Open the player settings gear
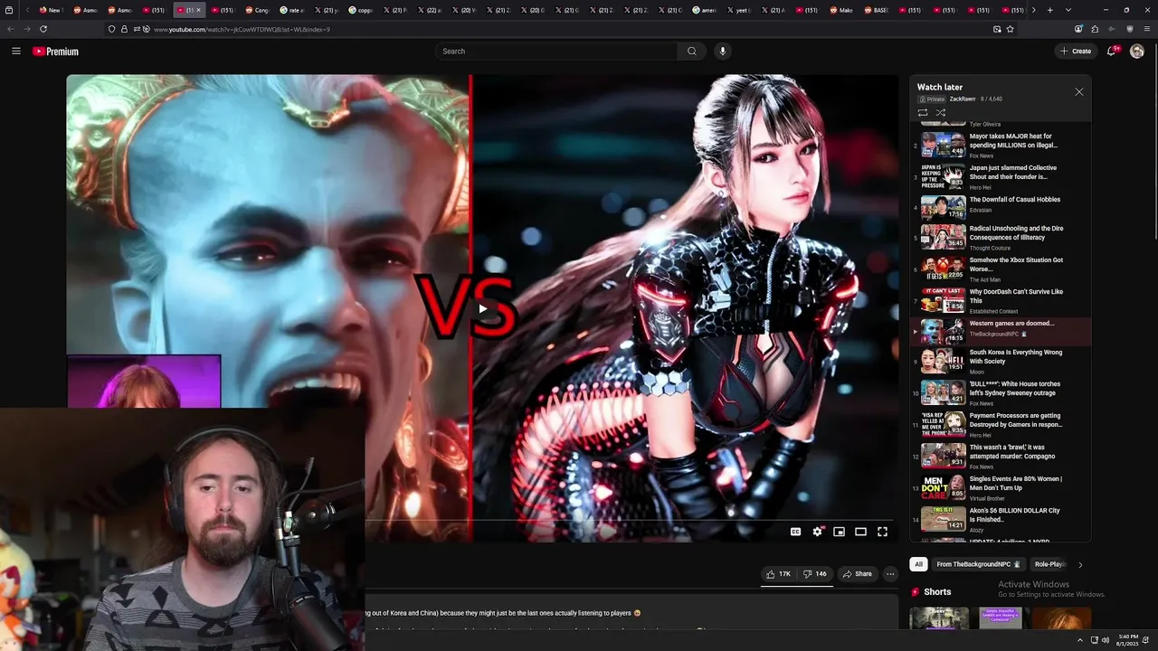This screenshot has height=651, width=1158. click(x=818, y=532)
